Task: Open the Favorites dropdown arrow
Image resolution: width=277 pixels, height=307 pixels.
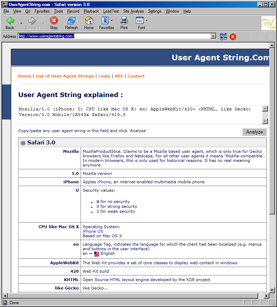Action: coord(111,20)
